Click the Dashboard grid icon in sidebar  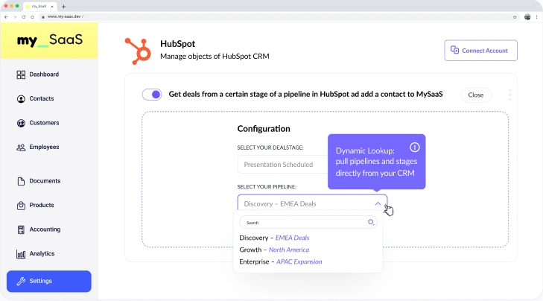pyautogui.click(x=21, y=75)
